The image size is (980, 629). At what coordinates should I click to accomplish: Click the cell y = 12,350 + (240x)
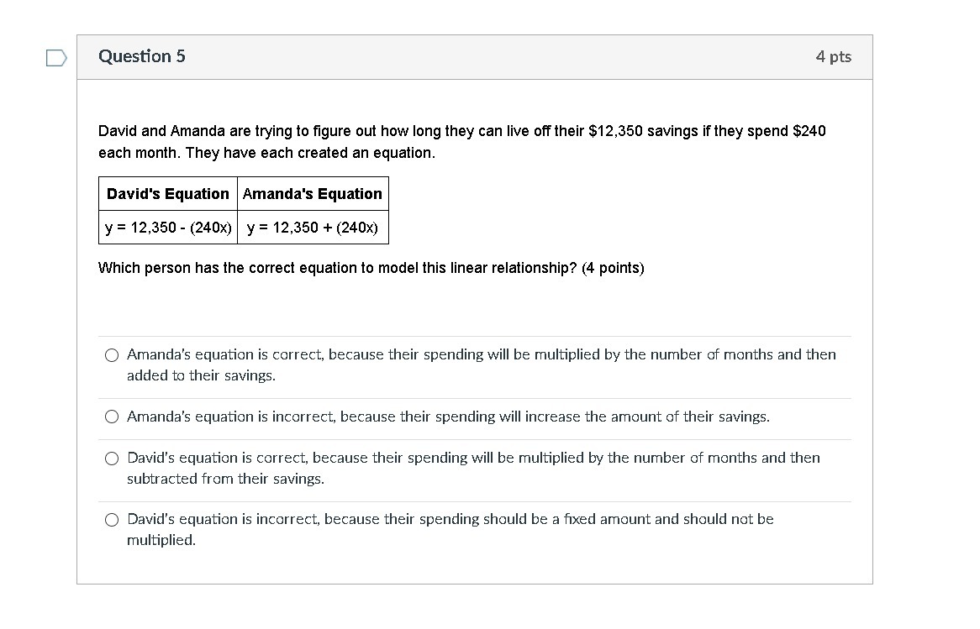point(313,228)
